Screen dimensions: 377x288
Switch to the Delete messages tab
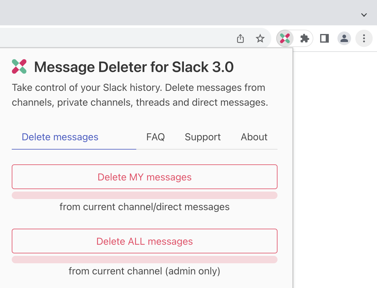pyautogui.click(x=60, y=137)
